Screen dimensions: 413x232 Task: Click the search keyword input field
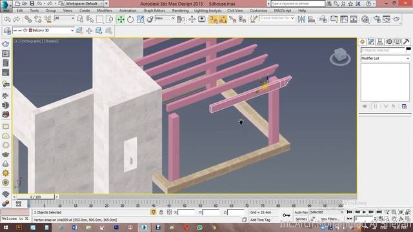(297, 4)
